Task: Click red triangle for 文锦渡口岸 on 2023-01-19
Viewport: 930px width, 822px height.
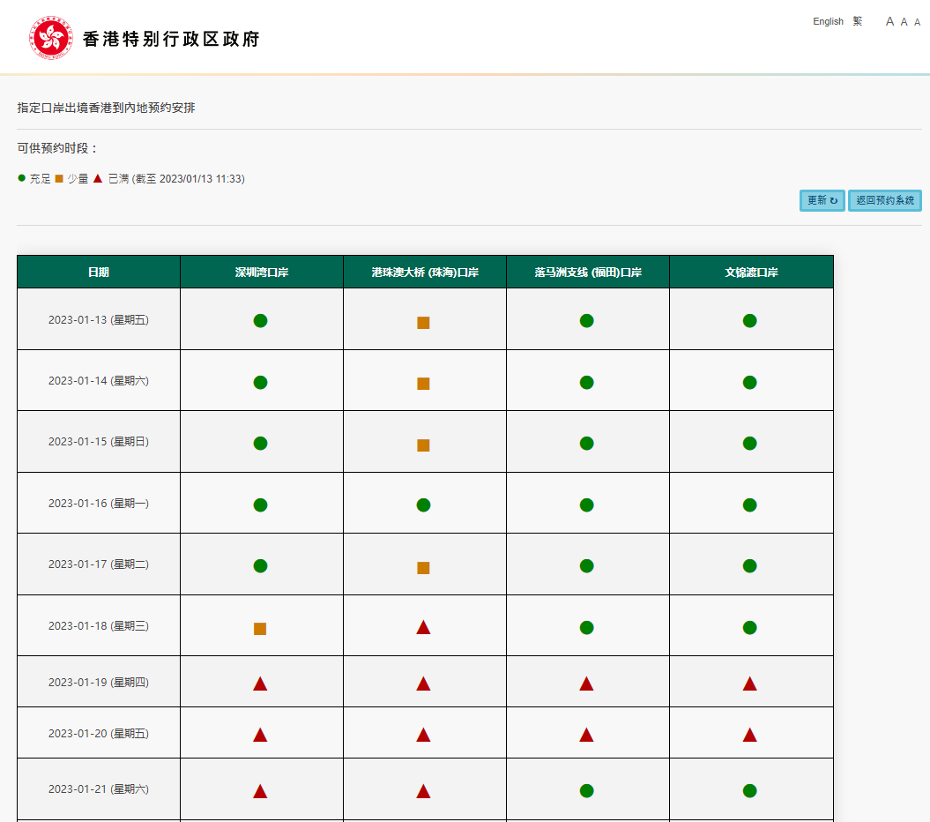Action: (749, 684)
